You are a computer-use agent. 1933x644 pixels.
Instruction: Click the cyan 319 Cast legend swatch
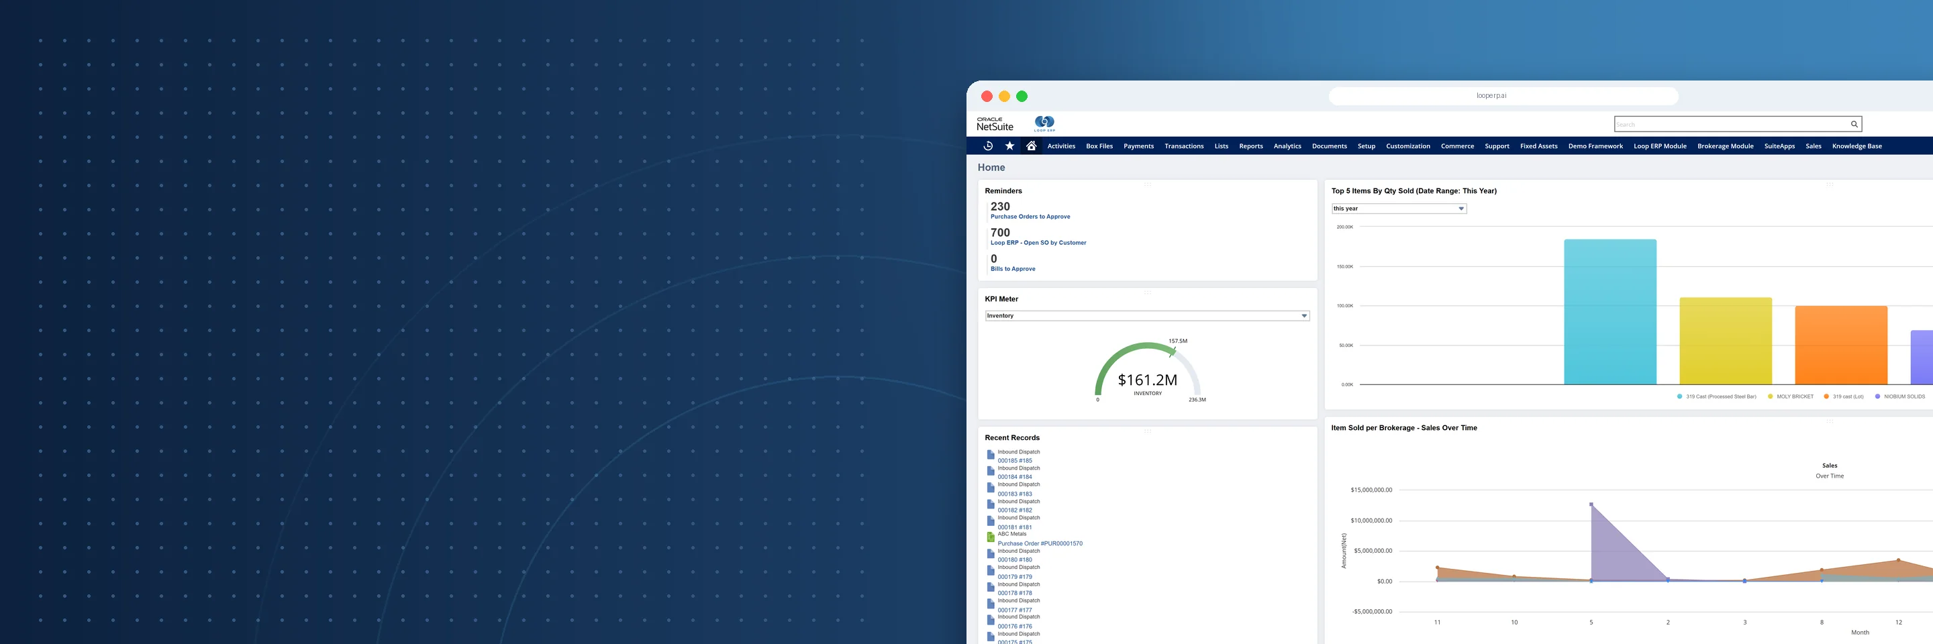pyautogui.click(x=1679, y=396)
